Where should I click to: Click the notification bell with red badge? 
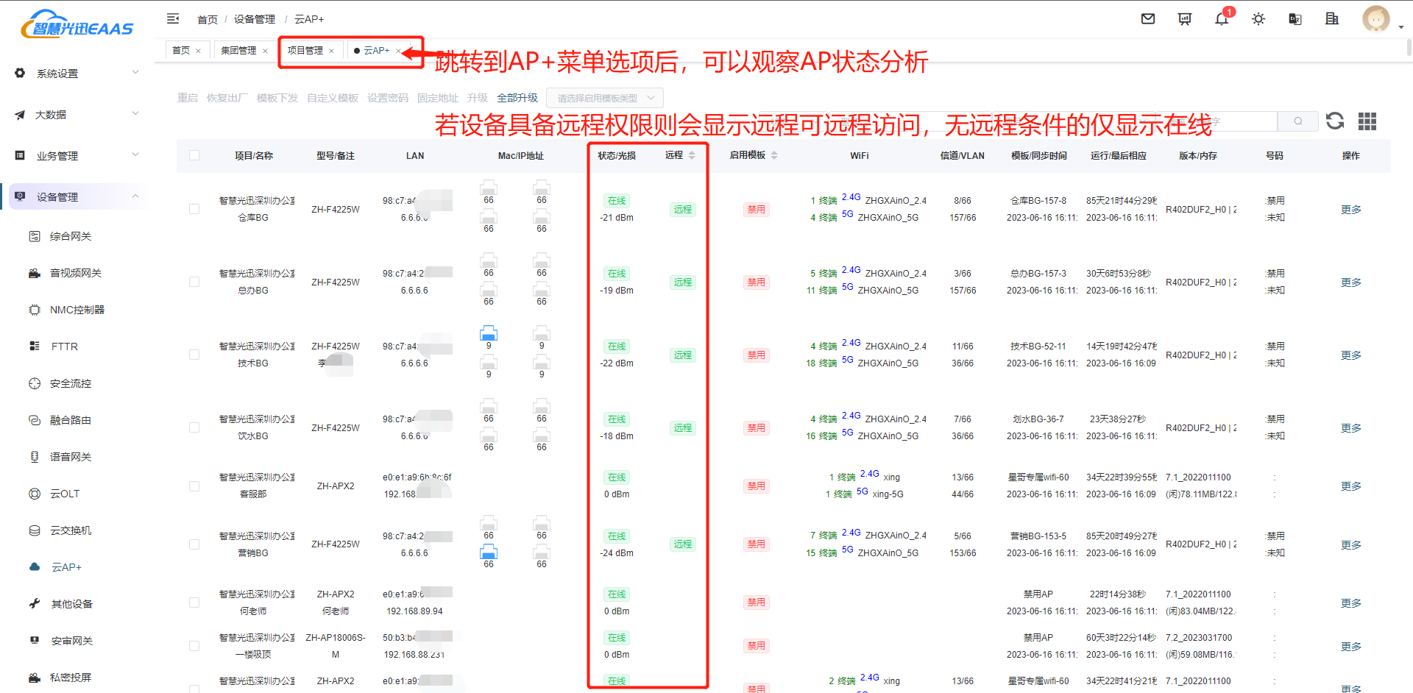pos(1222,19)
